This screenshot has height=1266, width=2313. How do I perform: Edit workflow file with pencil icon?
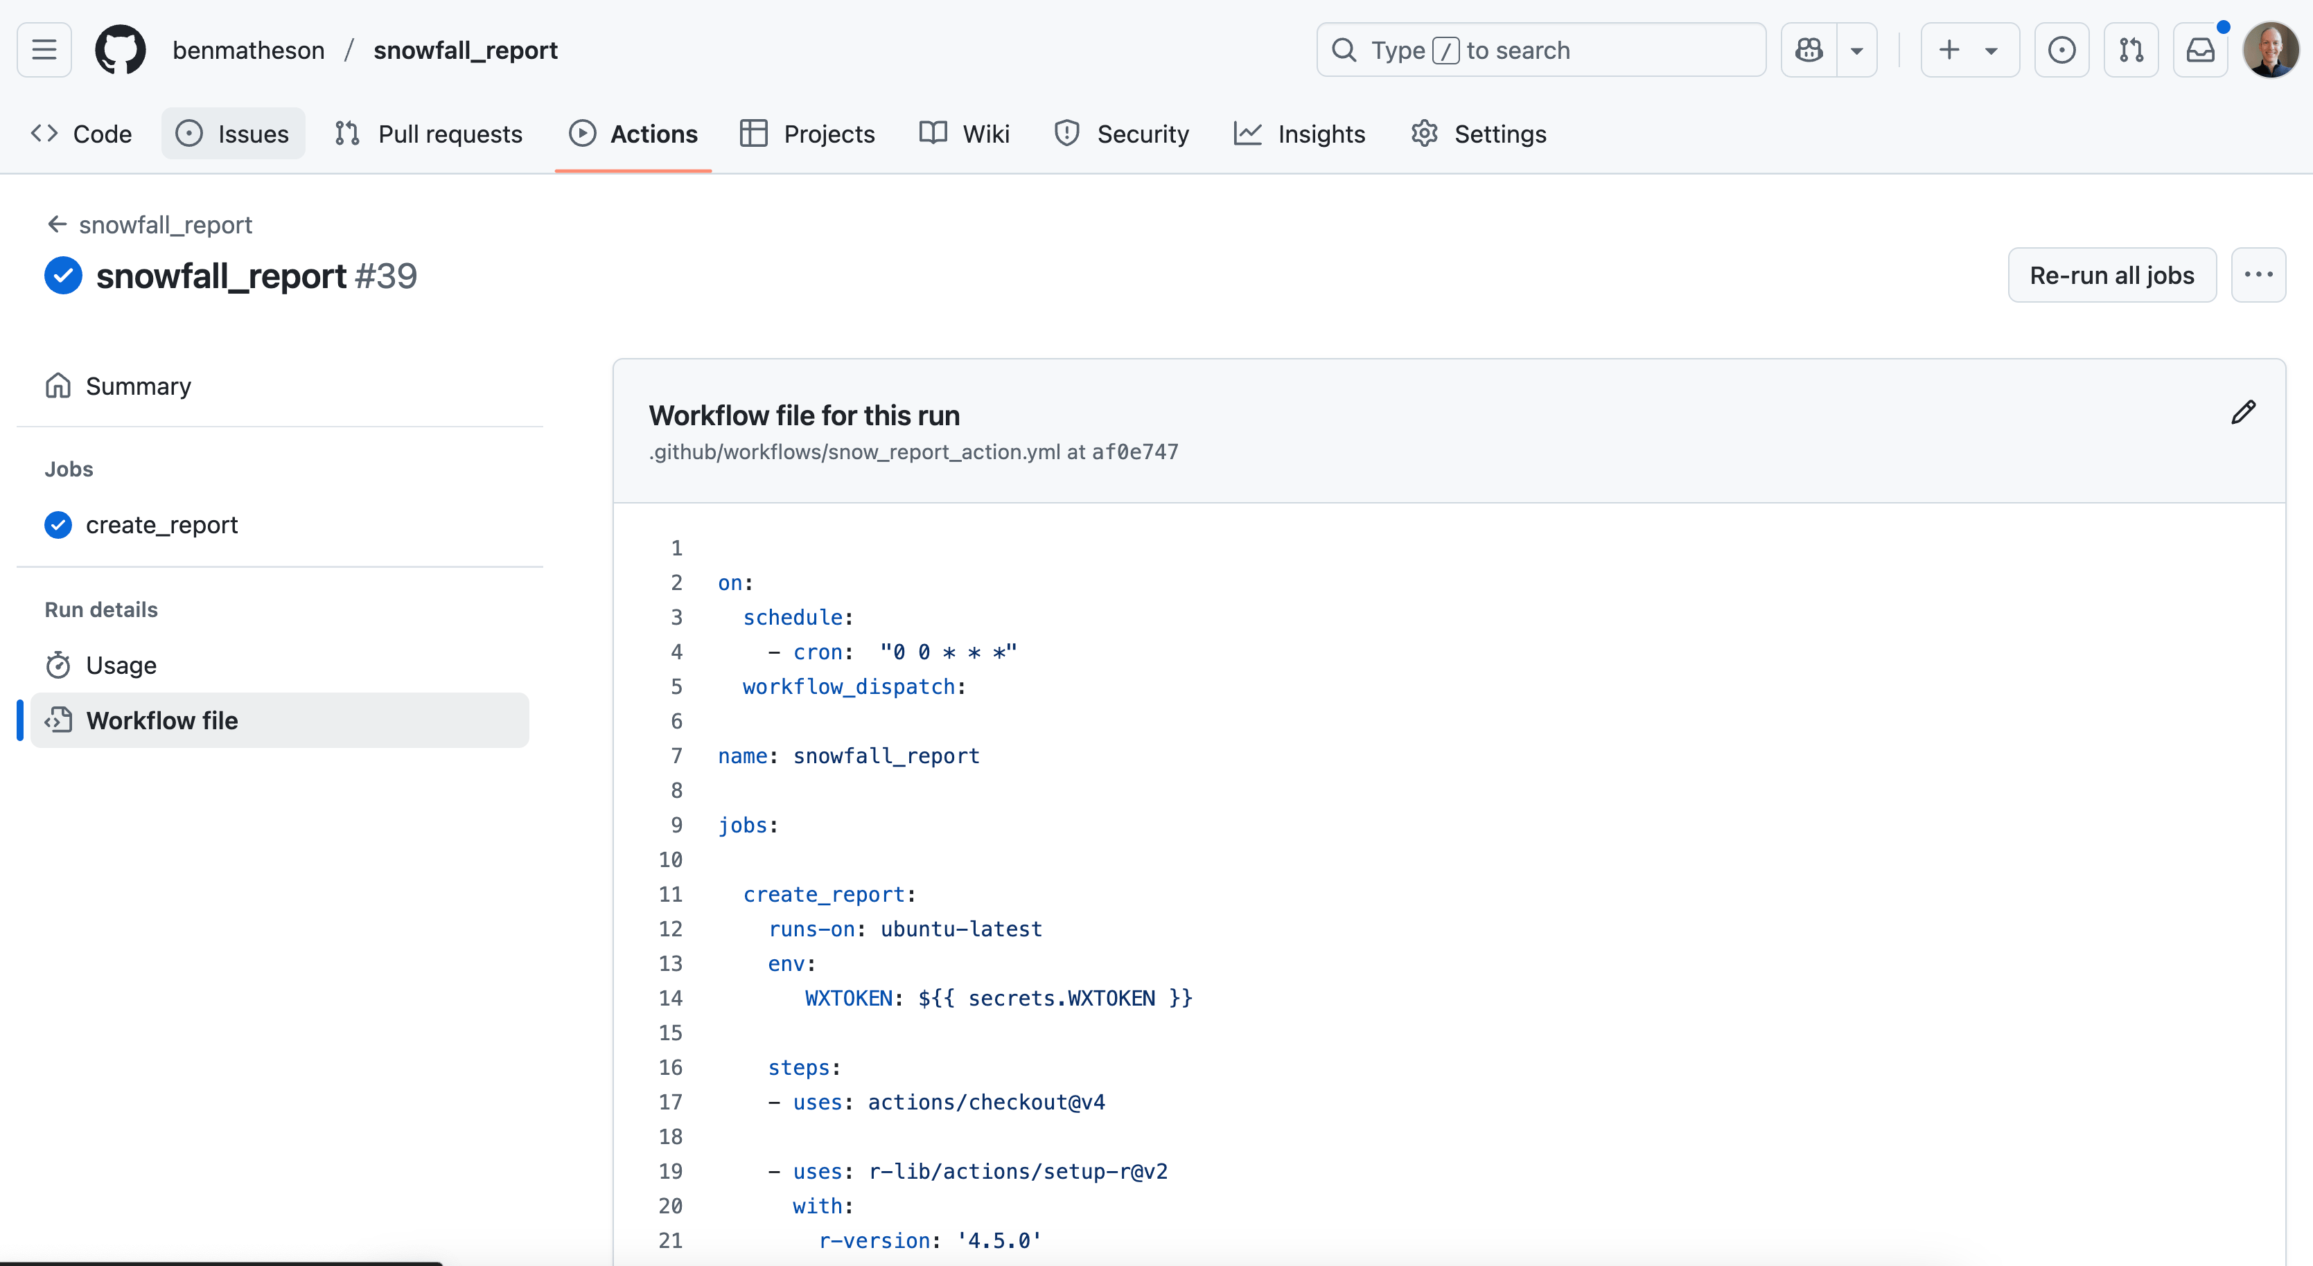point(2242,413)
